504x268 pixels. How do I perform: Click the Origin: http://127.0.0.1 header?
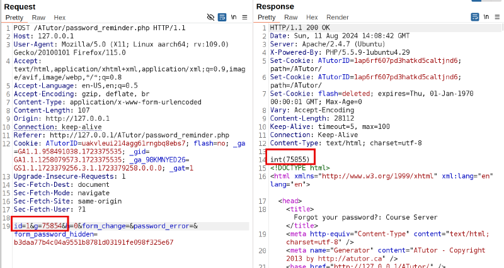point(62,119)
